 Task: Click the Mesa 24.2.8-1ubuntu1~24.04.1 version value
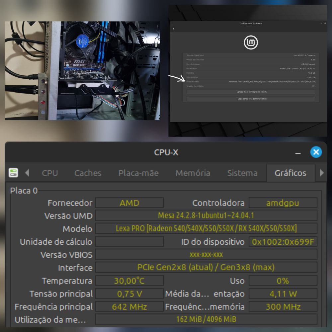pos(206,215)
